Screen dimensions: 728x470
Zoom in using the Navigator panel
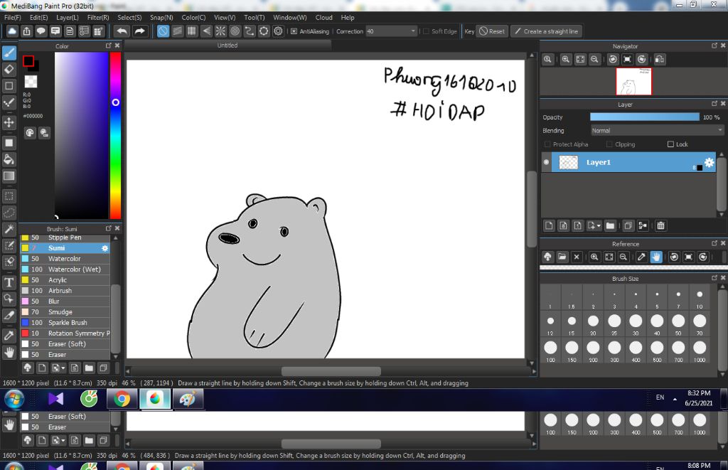point(565,60)
